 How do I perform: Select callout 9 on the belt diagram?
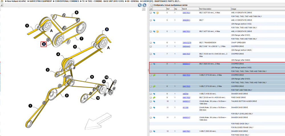tap(92, 77)
